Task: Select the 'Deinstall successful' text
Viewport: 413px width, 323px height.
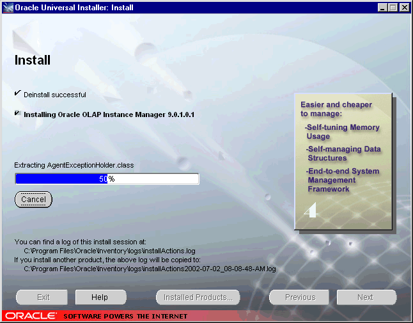Action: 55,95
